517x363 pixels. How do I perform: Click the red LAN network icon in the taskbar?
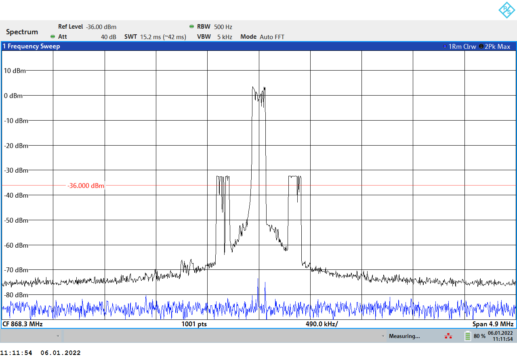[448, 336]
